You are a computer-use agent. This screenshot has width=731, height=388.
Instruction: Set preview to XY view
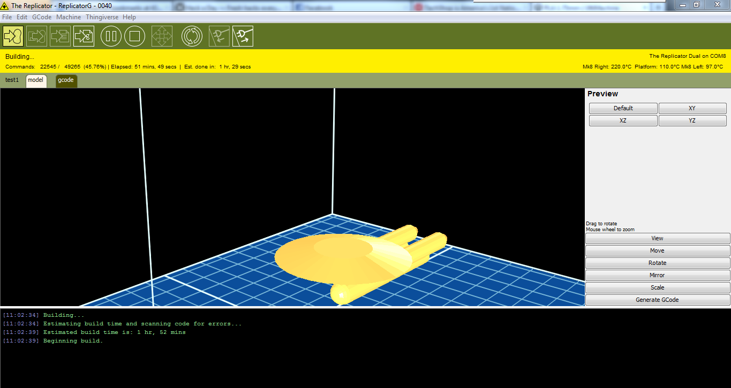tap(692, 108)
